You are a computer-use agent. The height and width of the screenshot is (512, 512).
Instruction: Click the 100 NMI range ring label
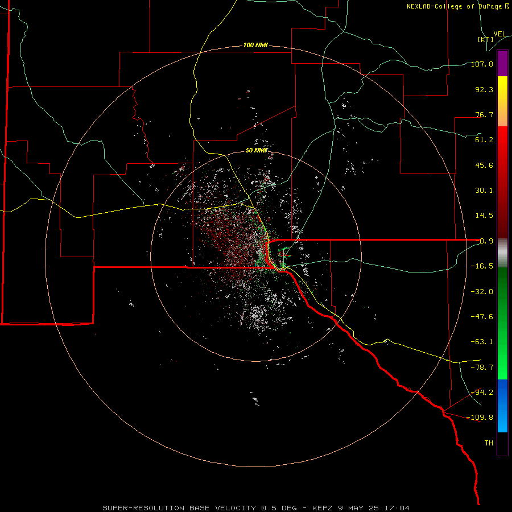pyautogui.click(x=255, y=45)
